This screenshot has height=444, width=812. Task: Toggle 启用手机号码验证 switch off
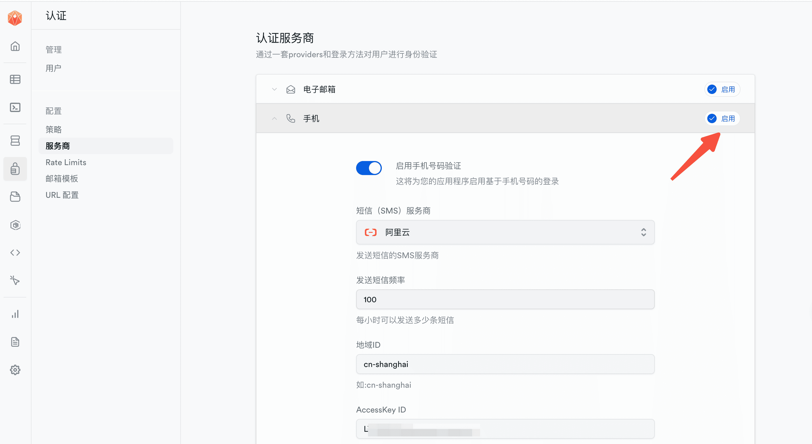click(369, 168)
